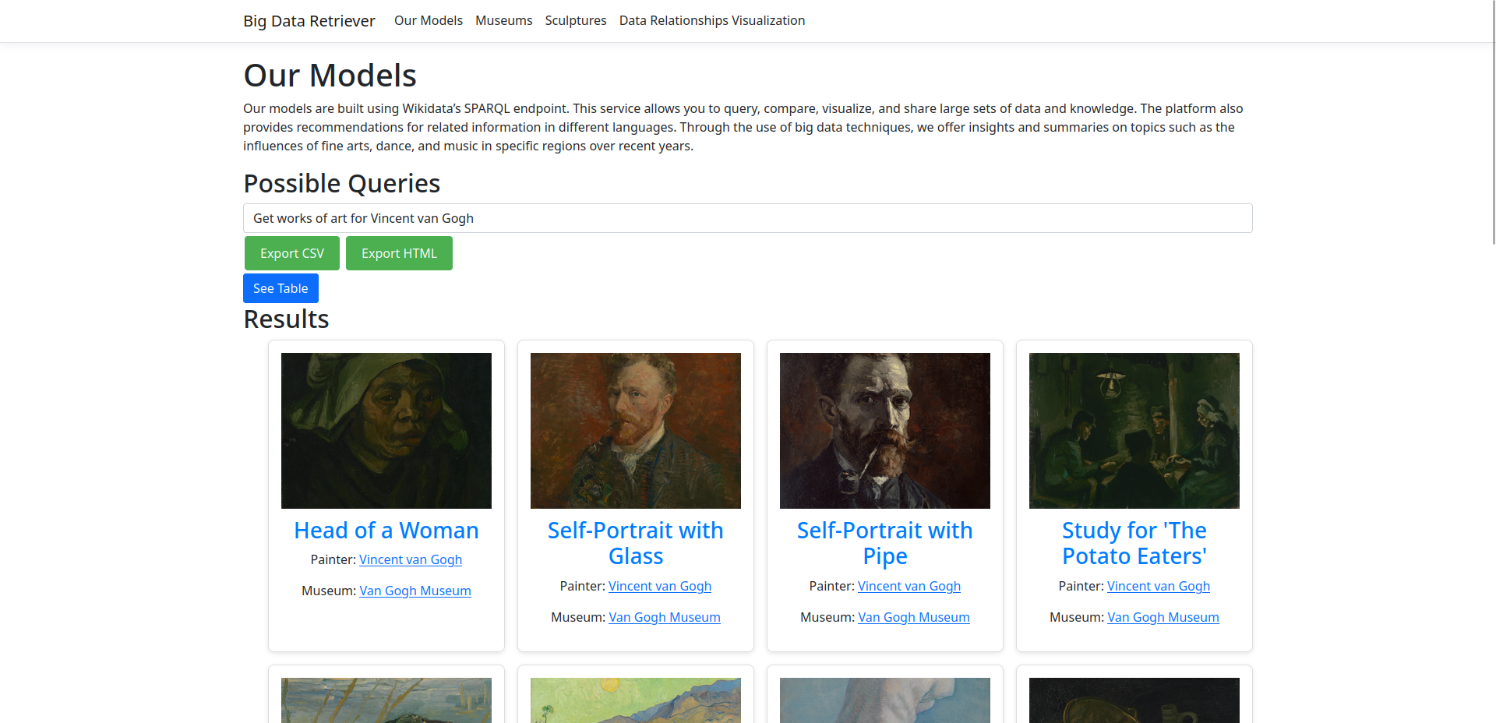The image size is (1496, 723).
Task: Open the Museums page
Action: click(503, 20)
